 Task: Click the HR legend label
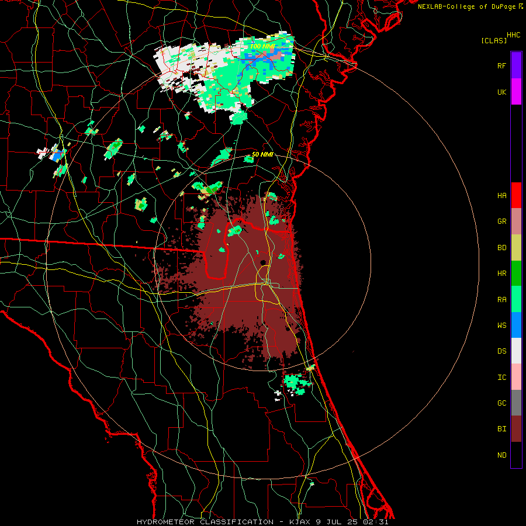click(x=502, y=274)
